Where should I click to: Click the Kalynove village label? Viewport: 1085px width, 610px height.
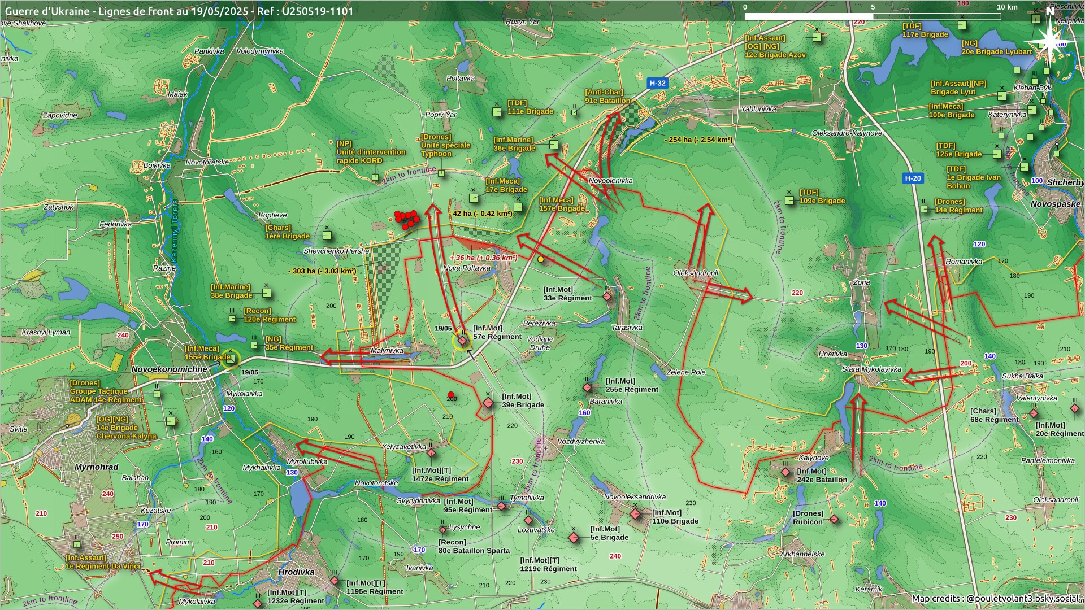[814, 457]
